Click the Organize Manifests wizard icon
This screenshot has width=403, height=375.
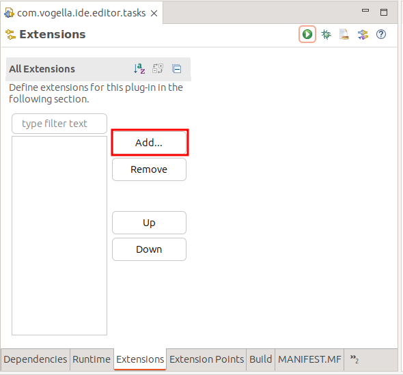pyautogui.click(x=363, y=34)
